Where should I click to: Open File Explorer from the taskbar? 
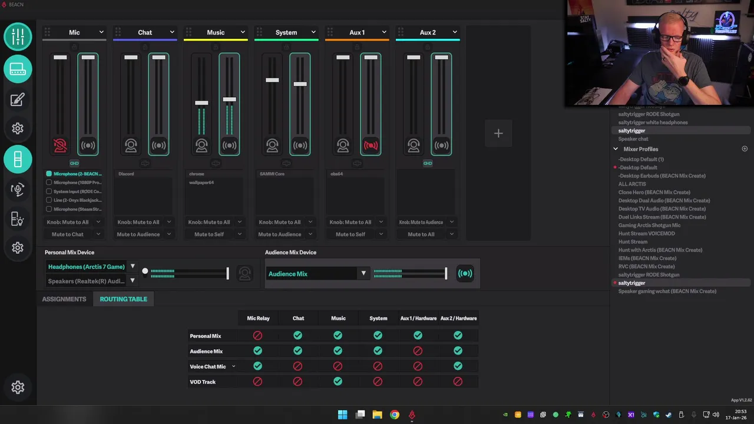[377, 415]
